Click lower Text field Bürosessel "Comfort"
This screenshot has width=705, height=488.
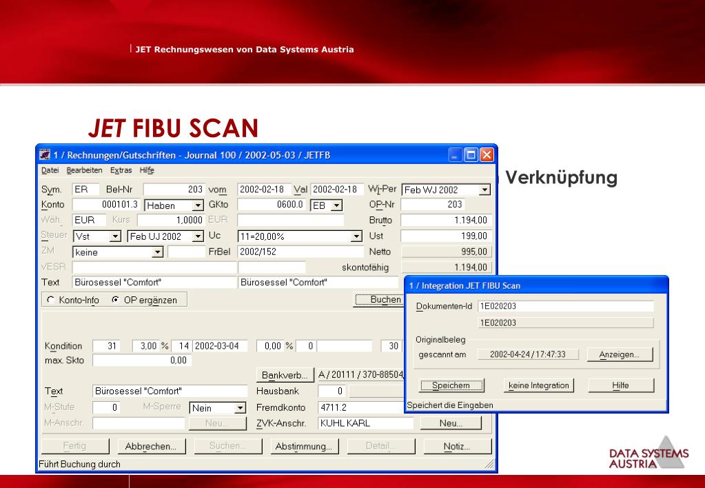[x=170, y=392]
